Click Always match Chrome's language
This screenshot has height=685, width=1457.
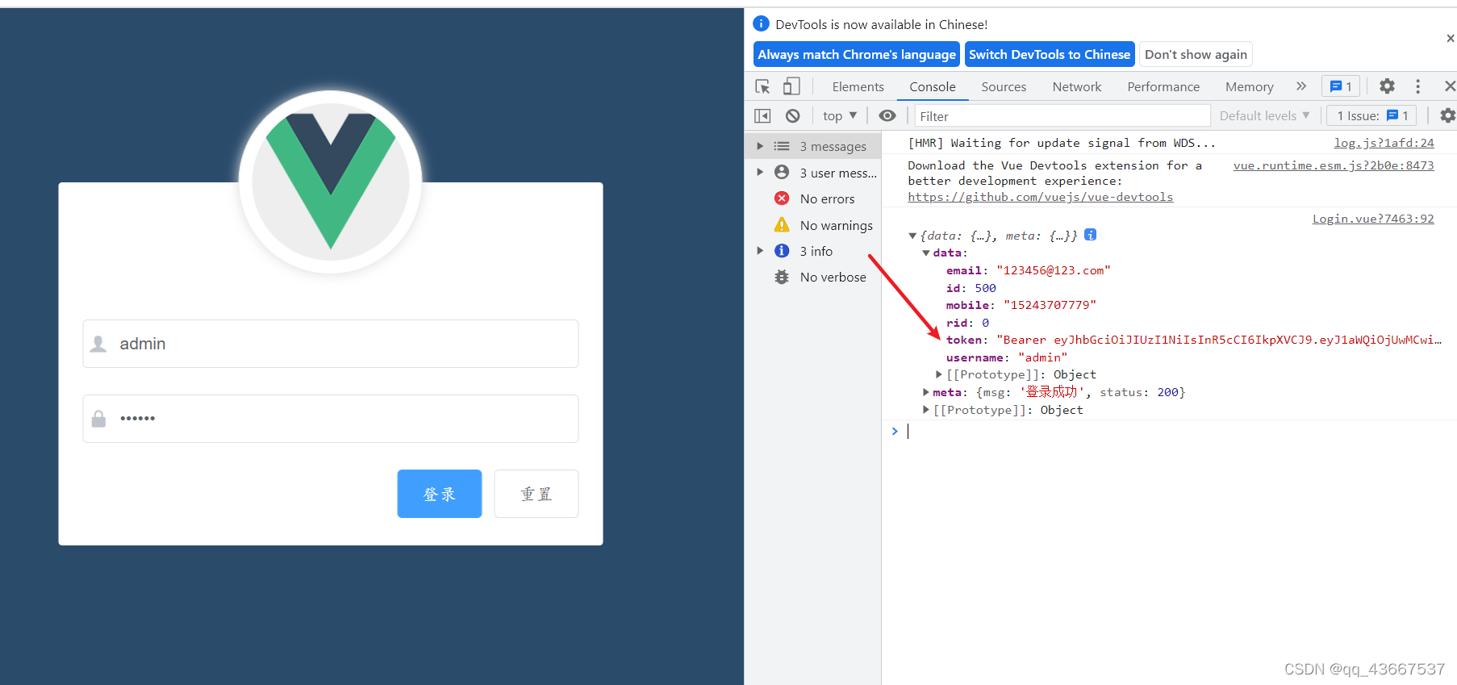click(857, 55)
